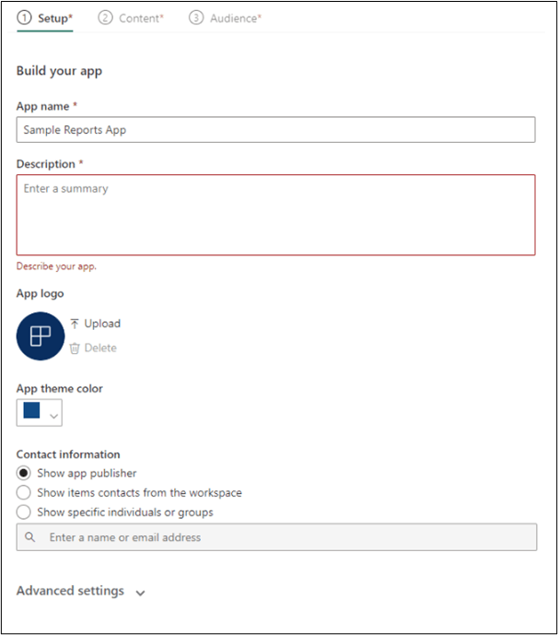Focus the Description summary text box

pyautogui.click(x=275, y=215)
